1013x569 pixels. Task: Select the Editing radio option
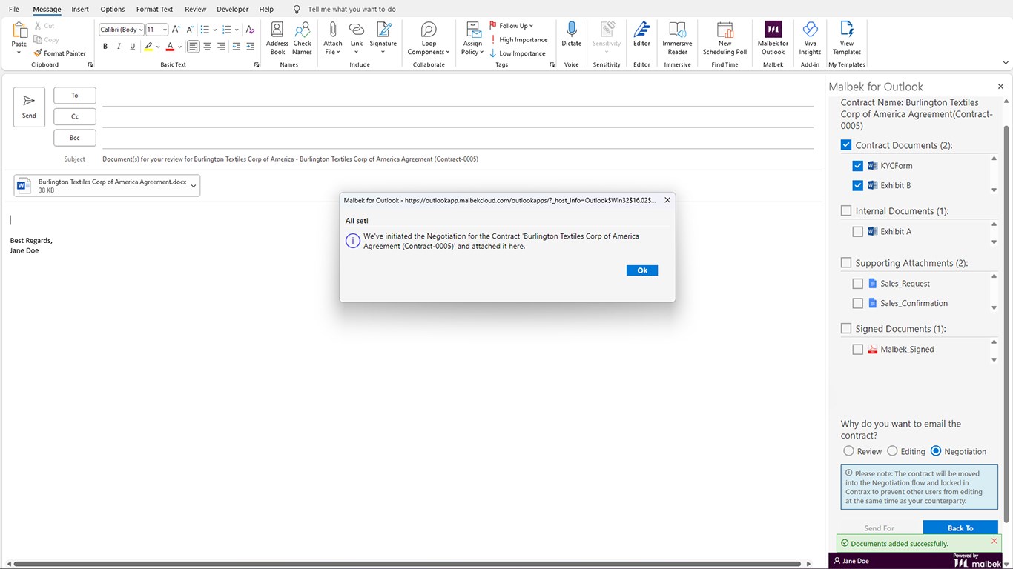[893, 451]
